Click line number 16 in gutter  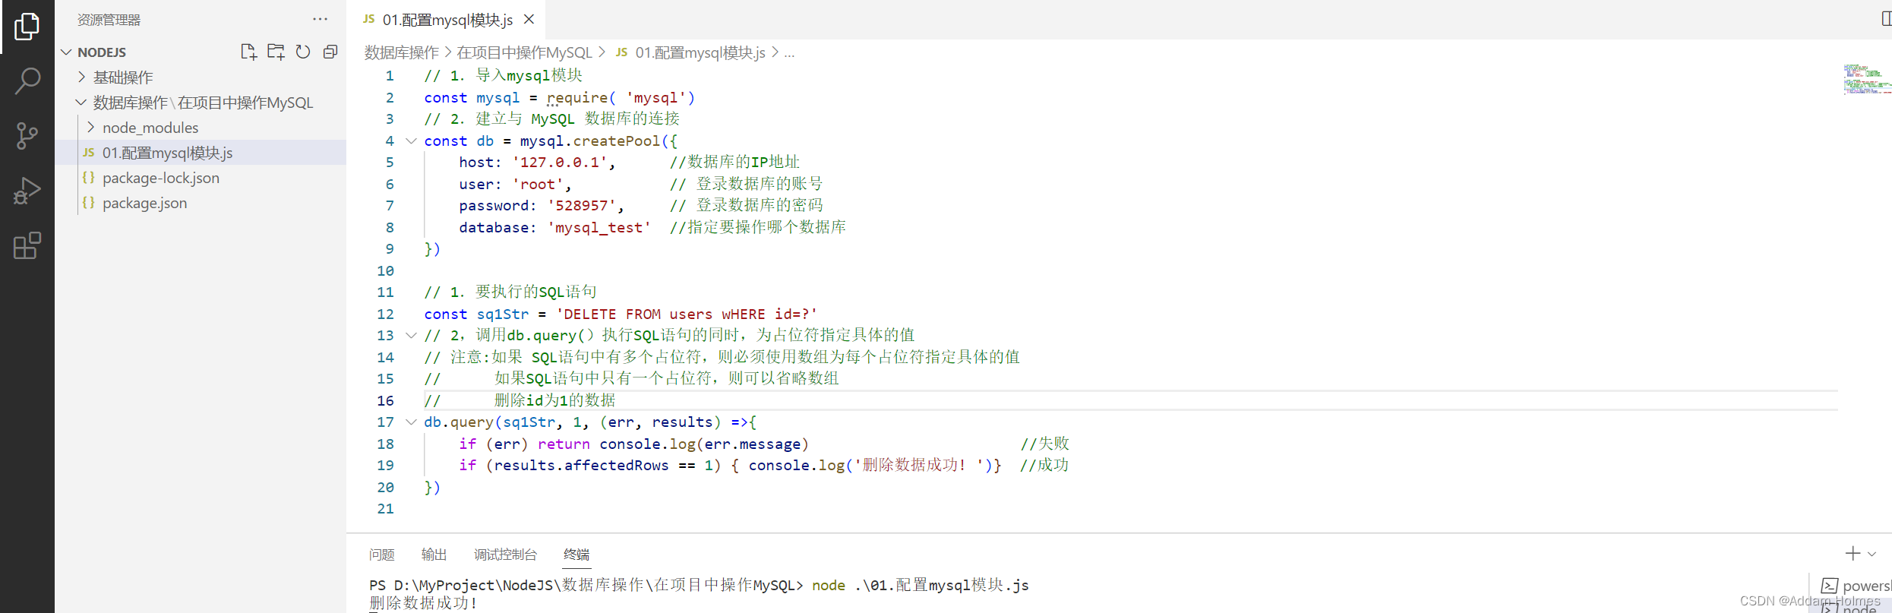point(385,400)
